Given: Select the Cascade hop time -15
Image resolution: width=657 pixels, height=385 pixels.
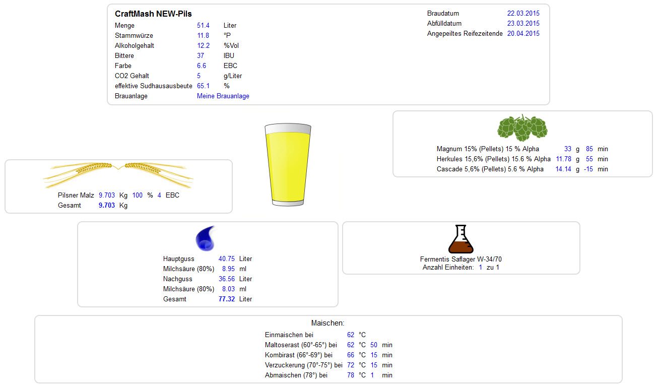Looking at the screenshot, I should click(588, 169).
